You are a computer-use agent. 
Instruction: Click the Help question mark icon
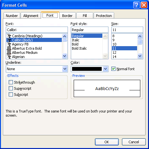(x=136, y=5)
